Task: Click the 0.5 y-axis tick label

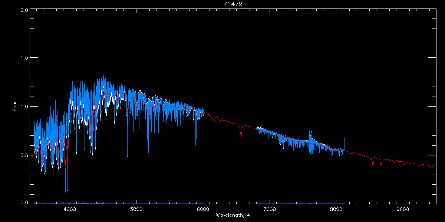Action: tap(24, 155)
